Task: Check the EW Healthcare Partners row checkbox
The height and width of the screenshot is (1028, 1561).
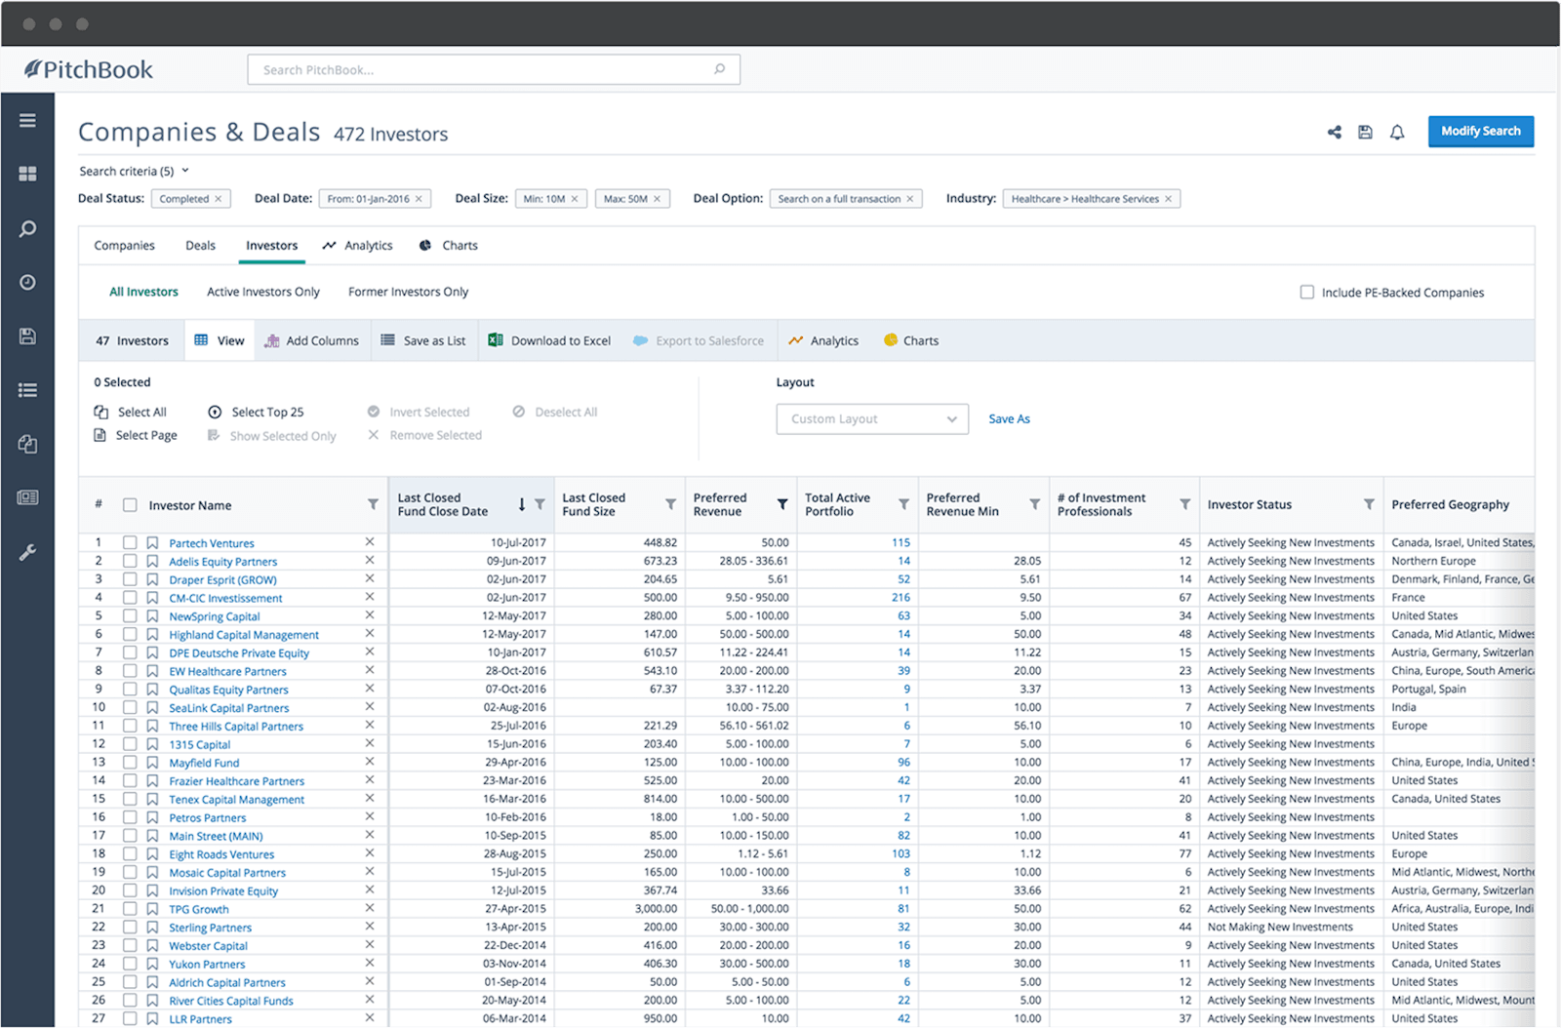Action: point(130,671)
